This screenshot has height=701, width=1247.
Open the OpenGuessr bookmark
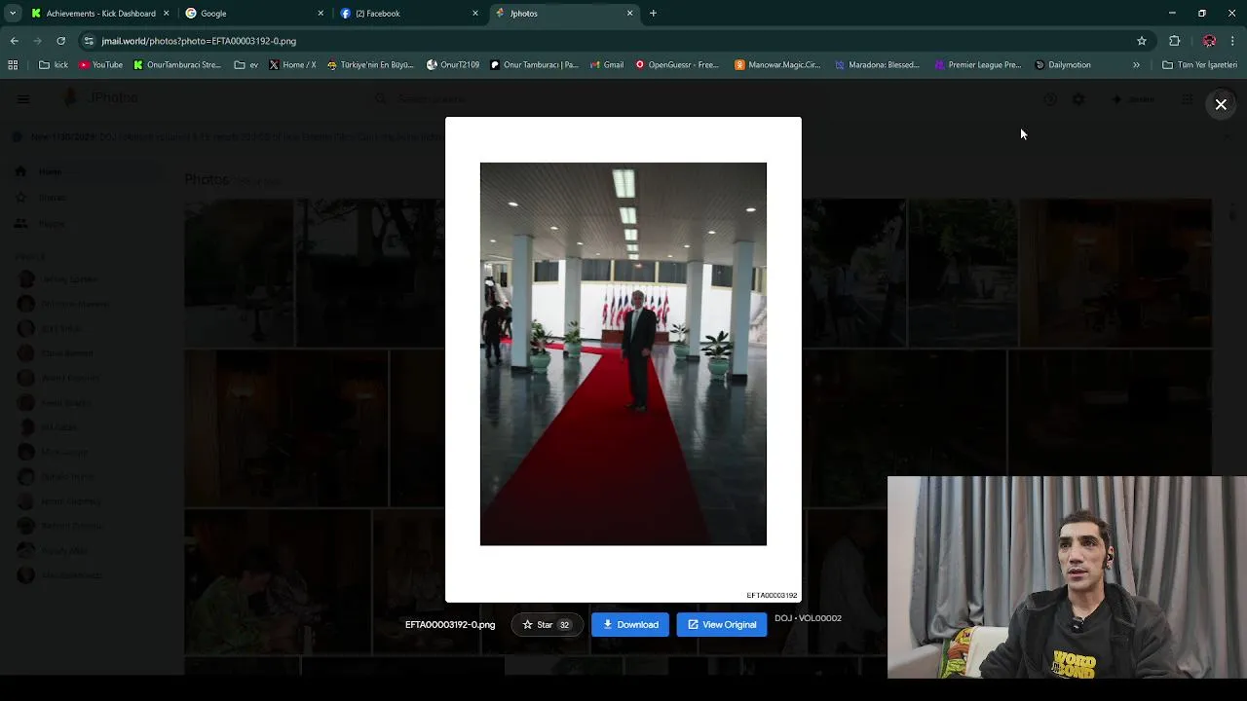point(677,65)
